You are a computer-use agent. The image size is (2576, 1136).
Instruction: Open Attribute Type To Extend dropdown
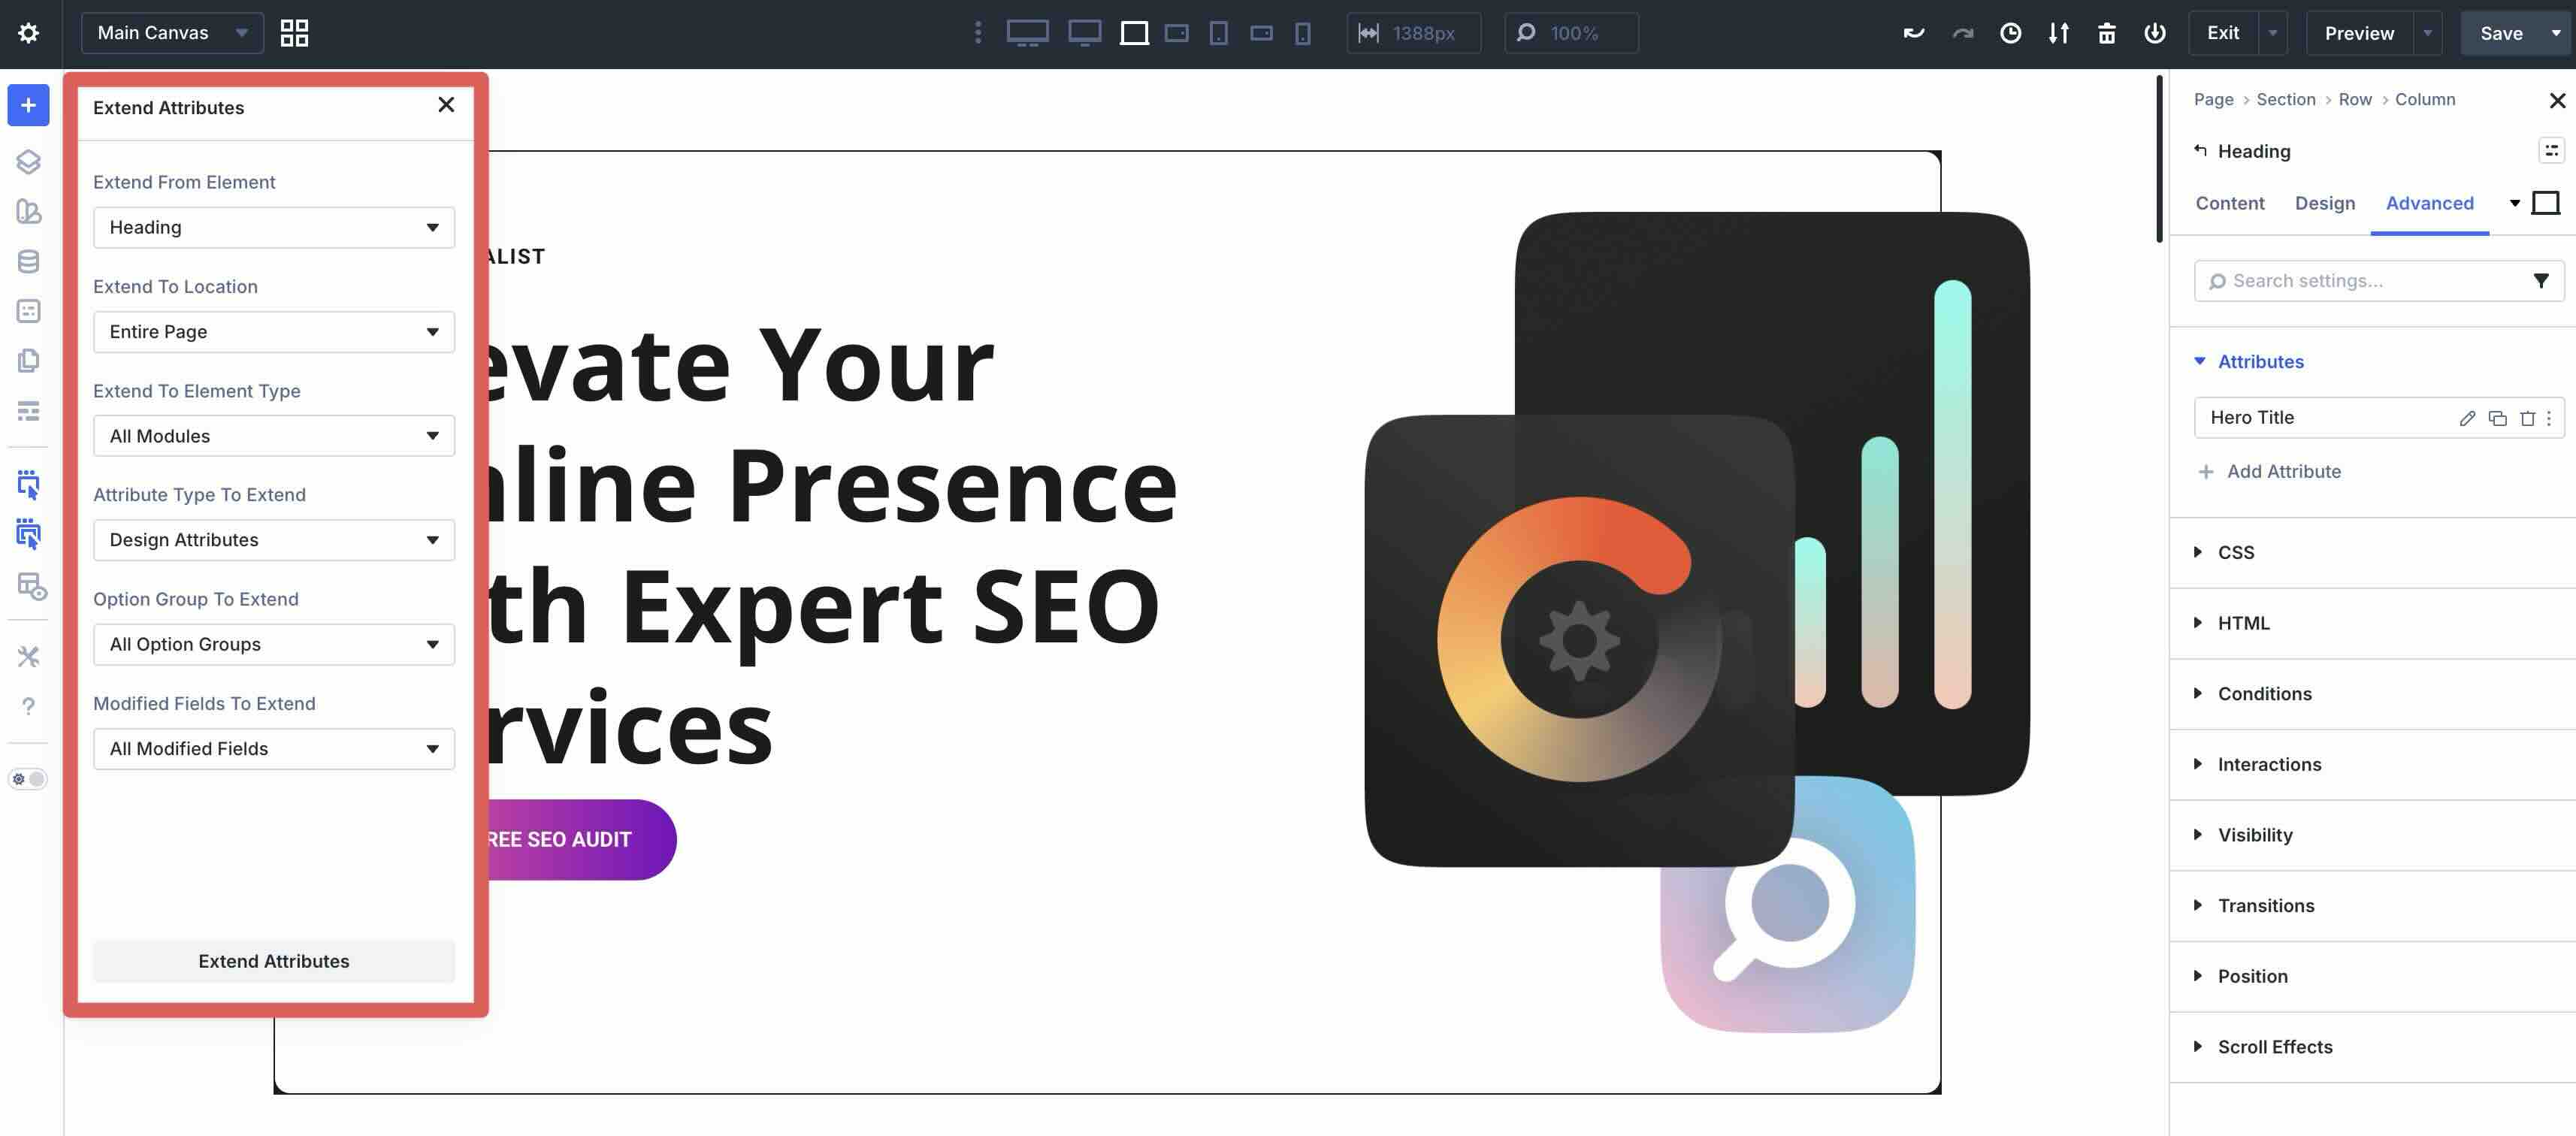coord(273,540)
